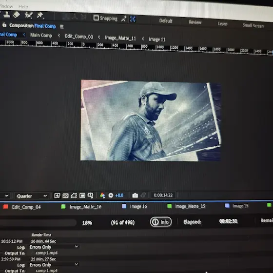This screenshot has width=273, height=273.
Task: Click the Reset Exposure icon
Action: (111, 195)
